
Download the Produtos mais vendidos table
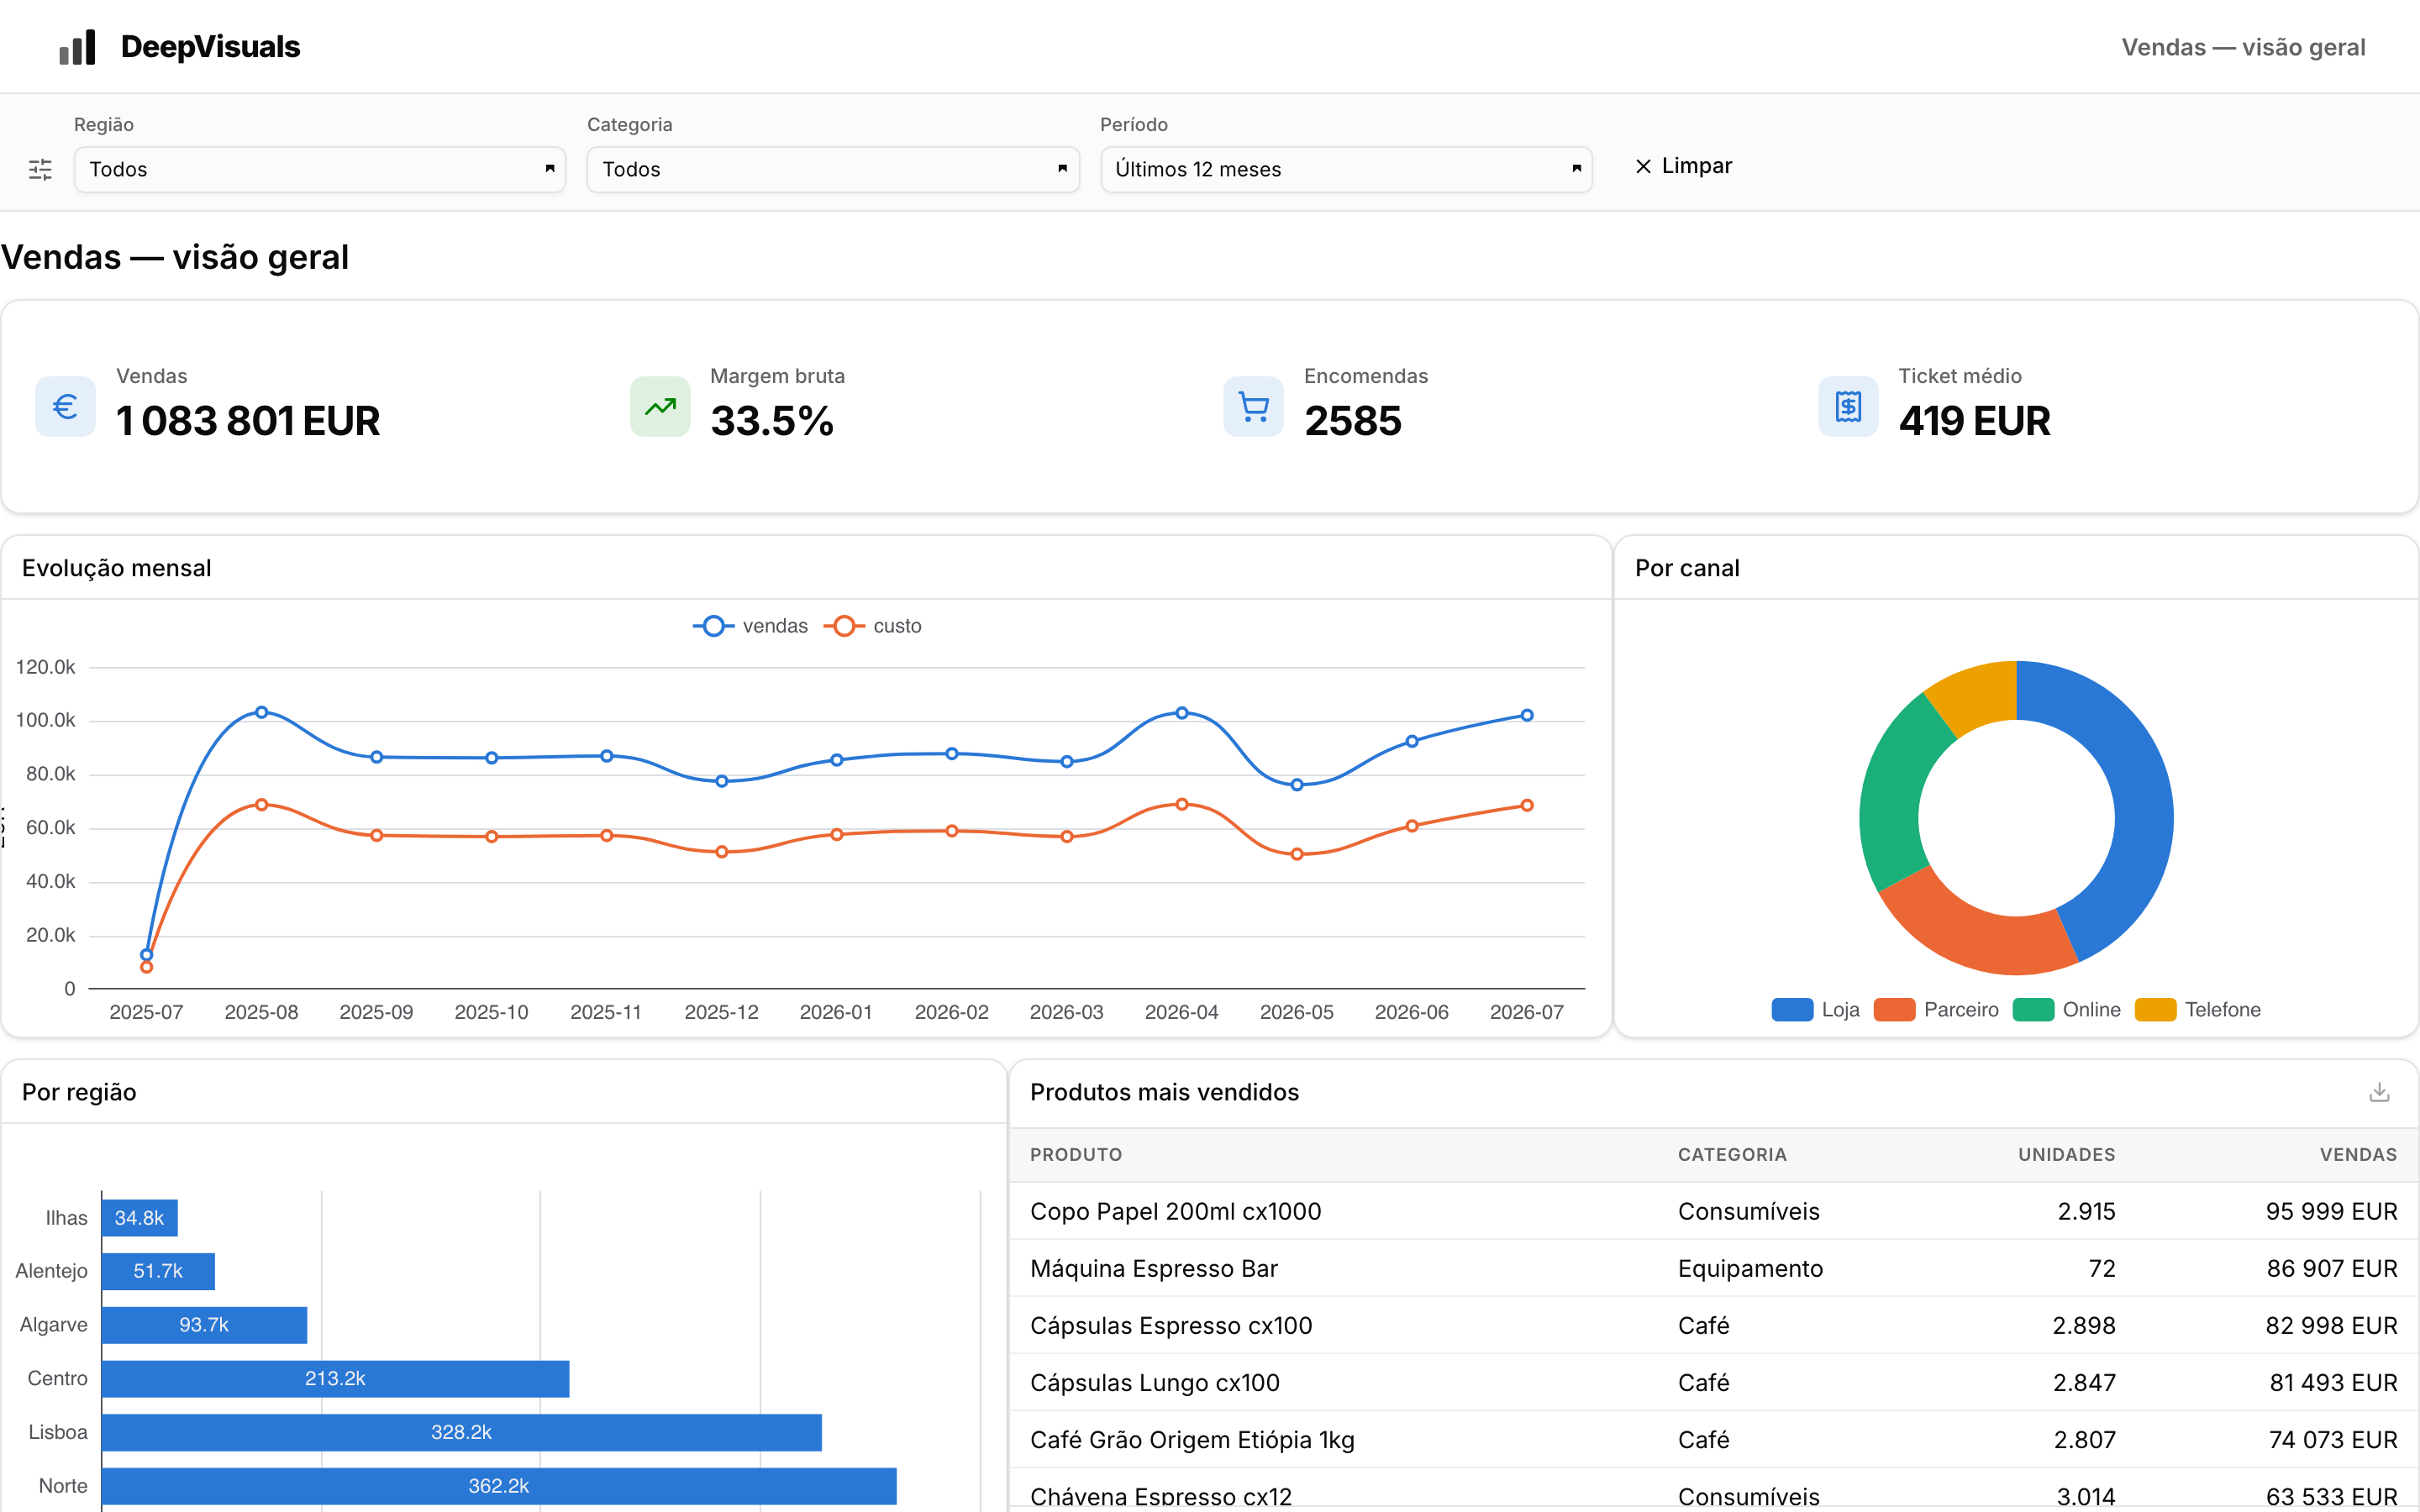[2379, 1092]
